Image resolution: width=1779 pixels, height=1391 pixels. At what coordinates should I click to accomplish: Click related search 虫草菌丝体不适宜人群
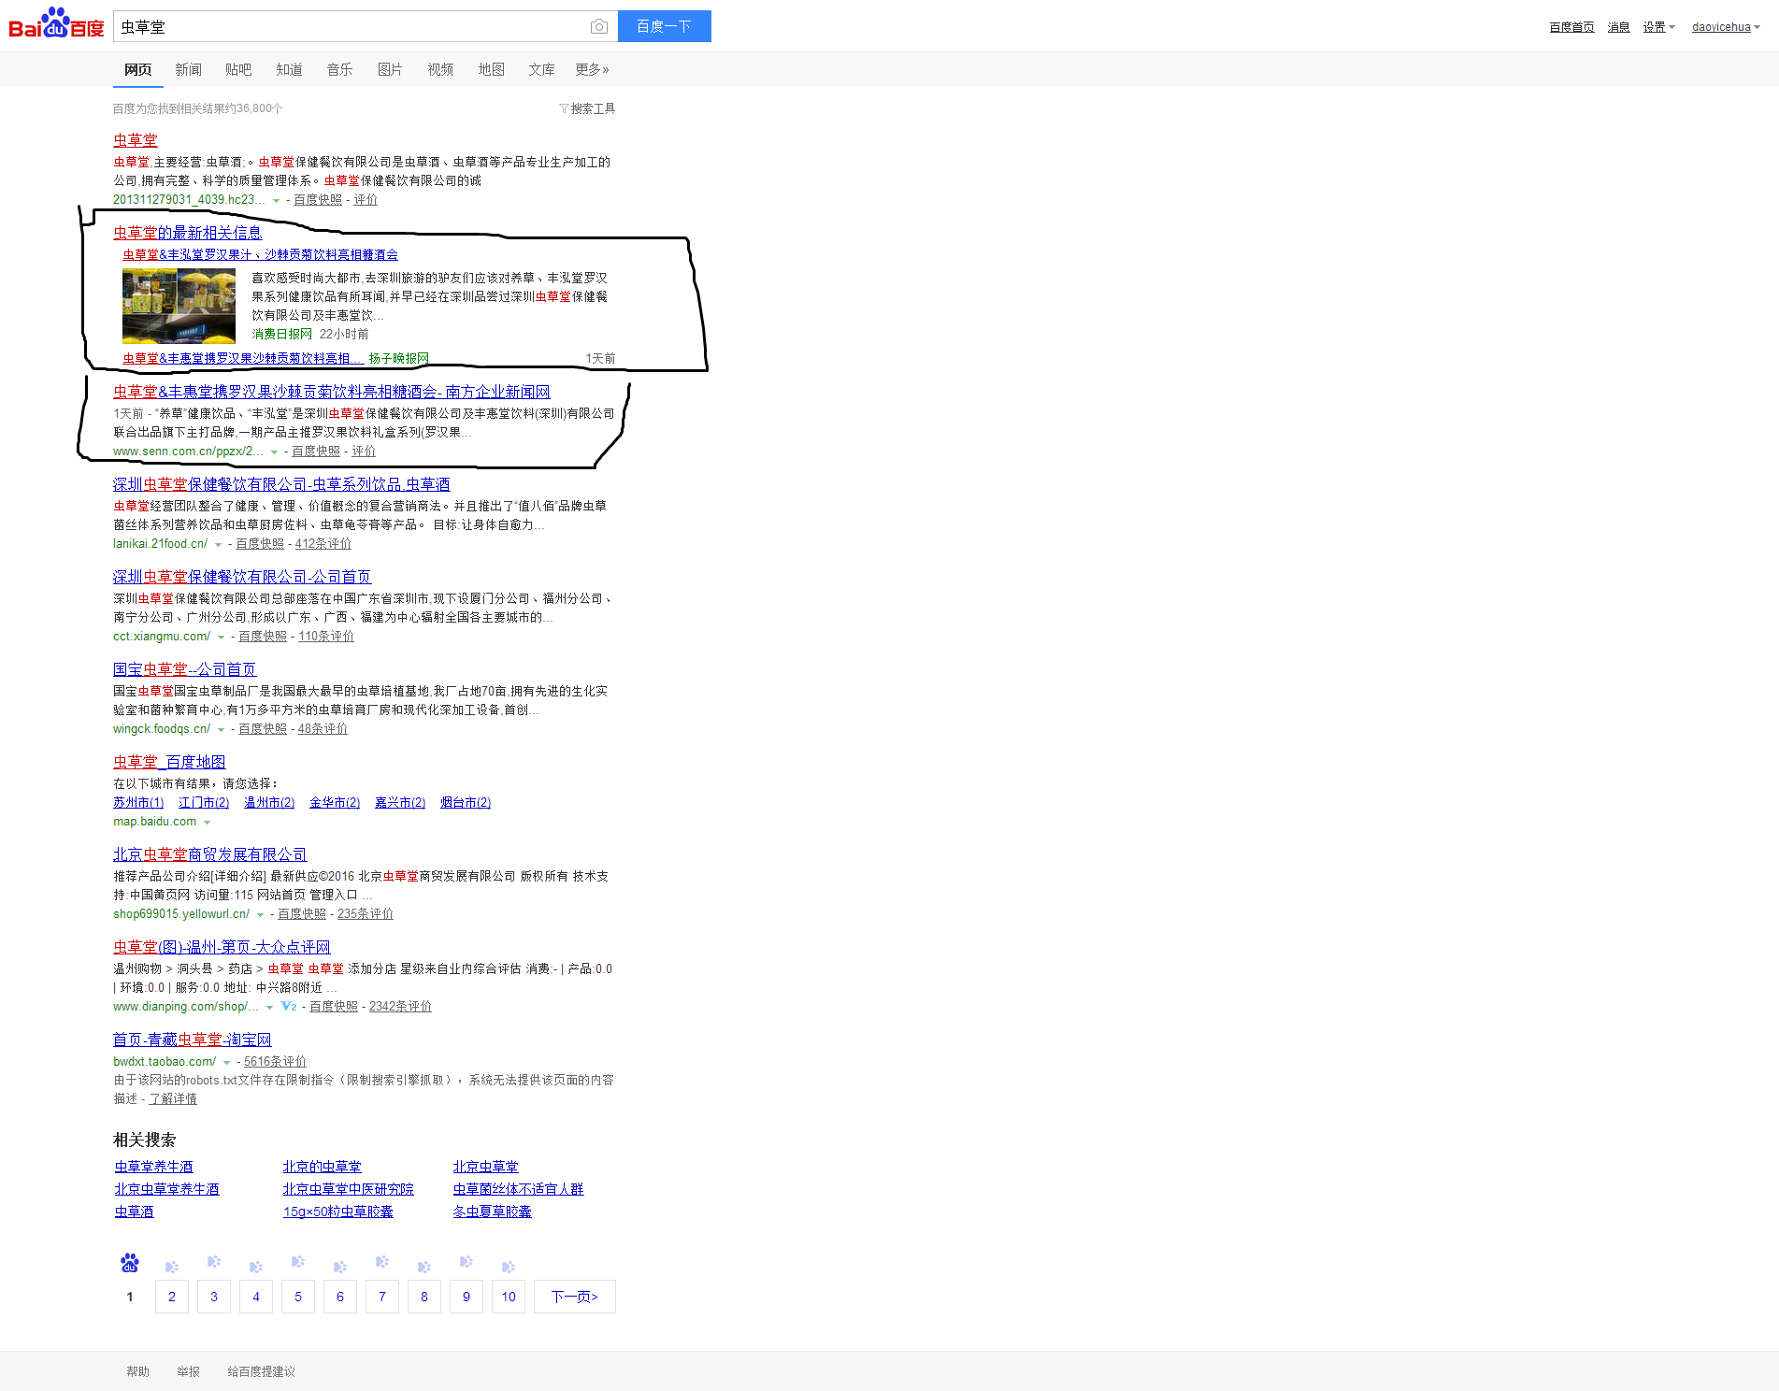click(519, 1189)
